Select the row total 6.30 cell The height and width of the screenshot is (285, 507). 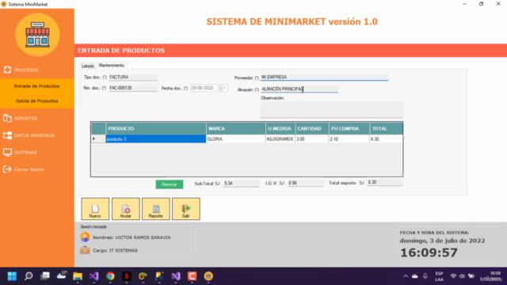coord(386,139)
